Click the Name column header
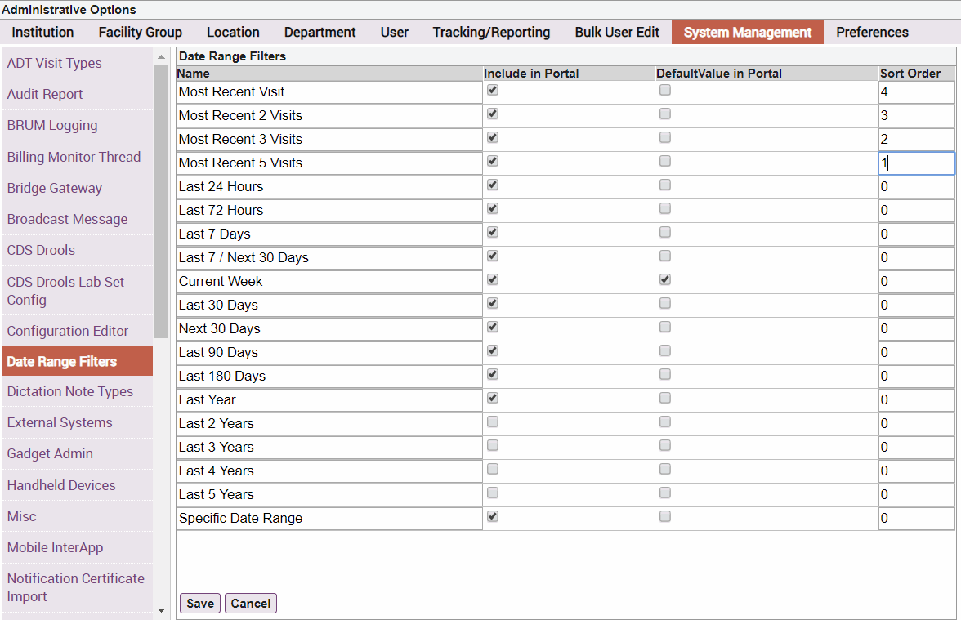This screenshot has height=620, width=961. pos(330,74)
